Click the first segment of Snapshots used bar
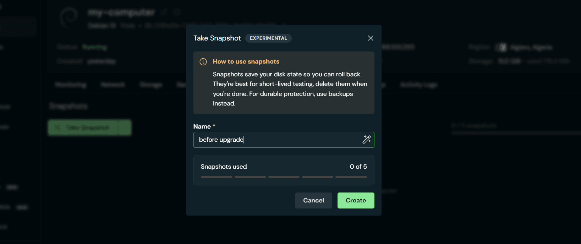Screen dimensions: 581x244 (x=216, y=177)
